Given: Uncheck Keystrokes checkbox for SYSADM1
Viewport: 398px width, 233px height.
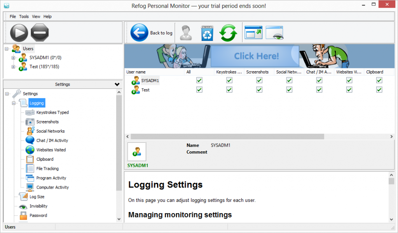Looking at the screenshot, I should point(229,81).
